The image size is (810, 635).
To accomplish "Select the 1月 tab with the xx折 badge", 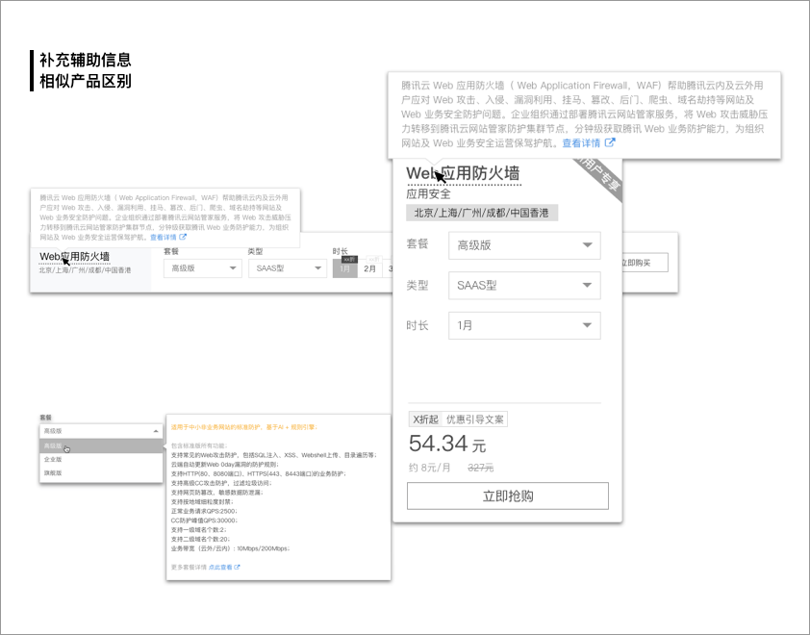I will pyautogui.click(x=343, y=267).
